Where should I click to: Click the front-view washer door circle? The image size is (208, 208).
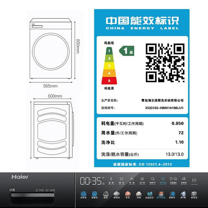click(51, 52)
